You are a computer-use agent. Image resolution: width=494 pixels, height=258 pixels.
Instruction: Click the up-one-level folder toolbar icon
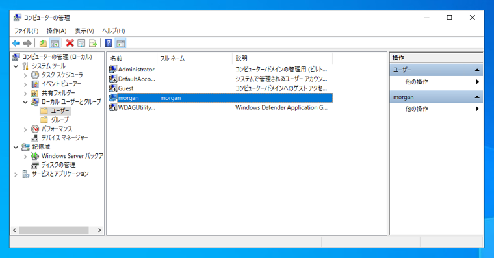click(x=43, y=43)
